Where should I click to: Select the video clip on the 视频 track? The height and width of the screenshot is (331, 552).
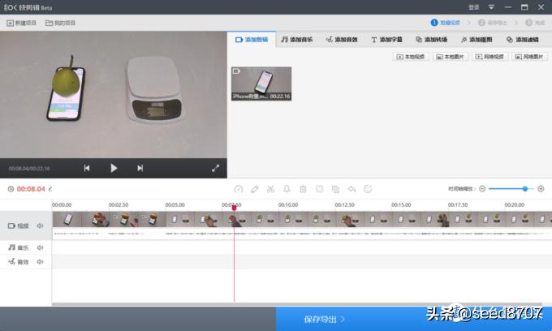pyautogui.click(x=302, y=219)
